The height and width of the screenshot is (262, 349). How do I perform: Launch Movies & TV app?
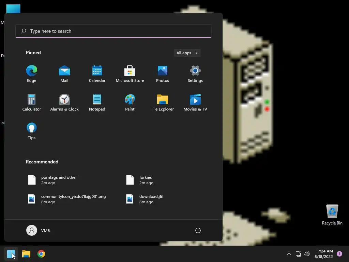point(195,103)
